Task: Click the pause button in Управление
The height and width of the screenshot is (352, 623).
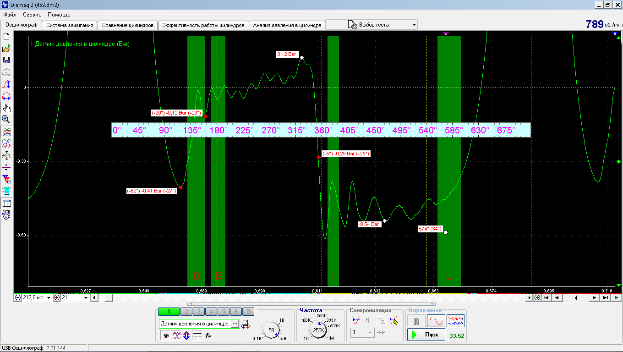Action: click(x=416, y=321)
